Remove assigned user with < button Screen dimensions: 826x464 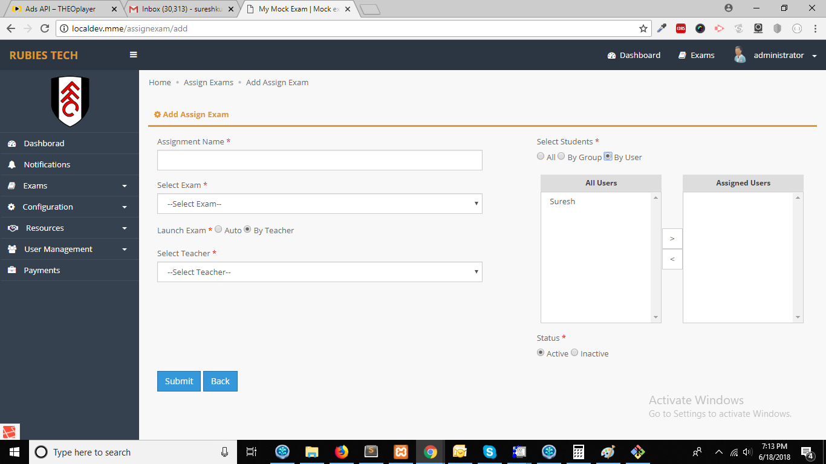(672, 259)
